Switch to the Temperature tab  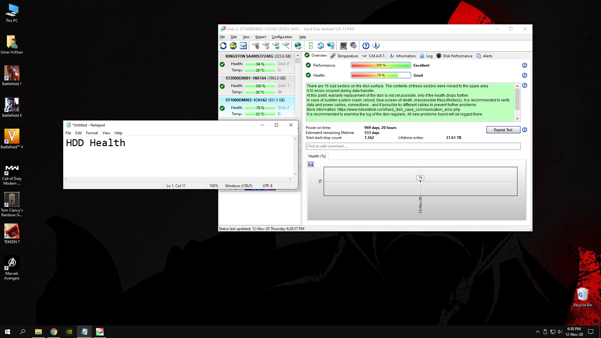(x=344, y=56)
